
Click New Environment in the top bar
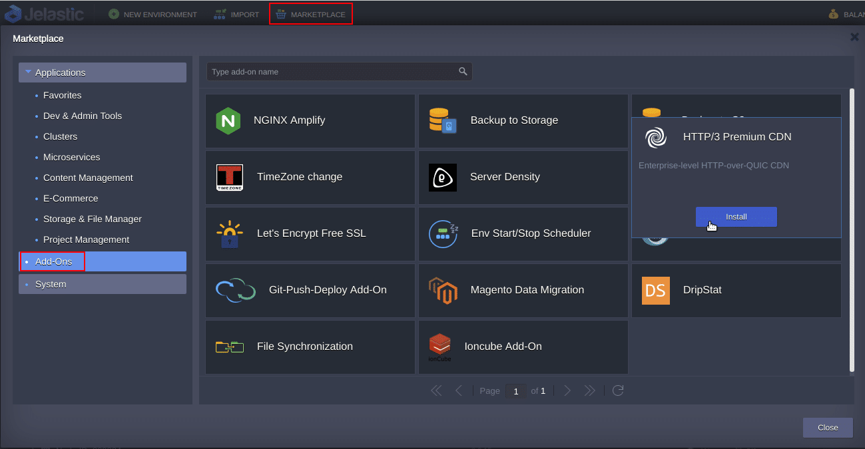[152, 14]
